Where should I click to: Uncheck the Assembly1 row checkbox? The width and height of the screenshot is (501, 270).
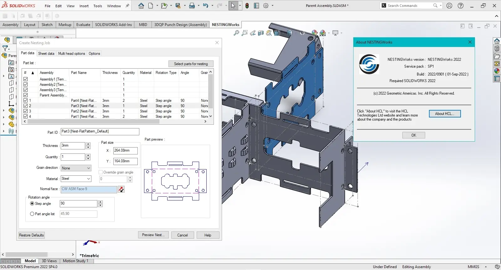click(26, 79)
